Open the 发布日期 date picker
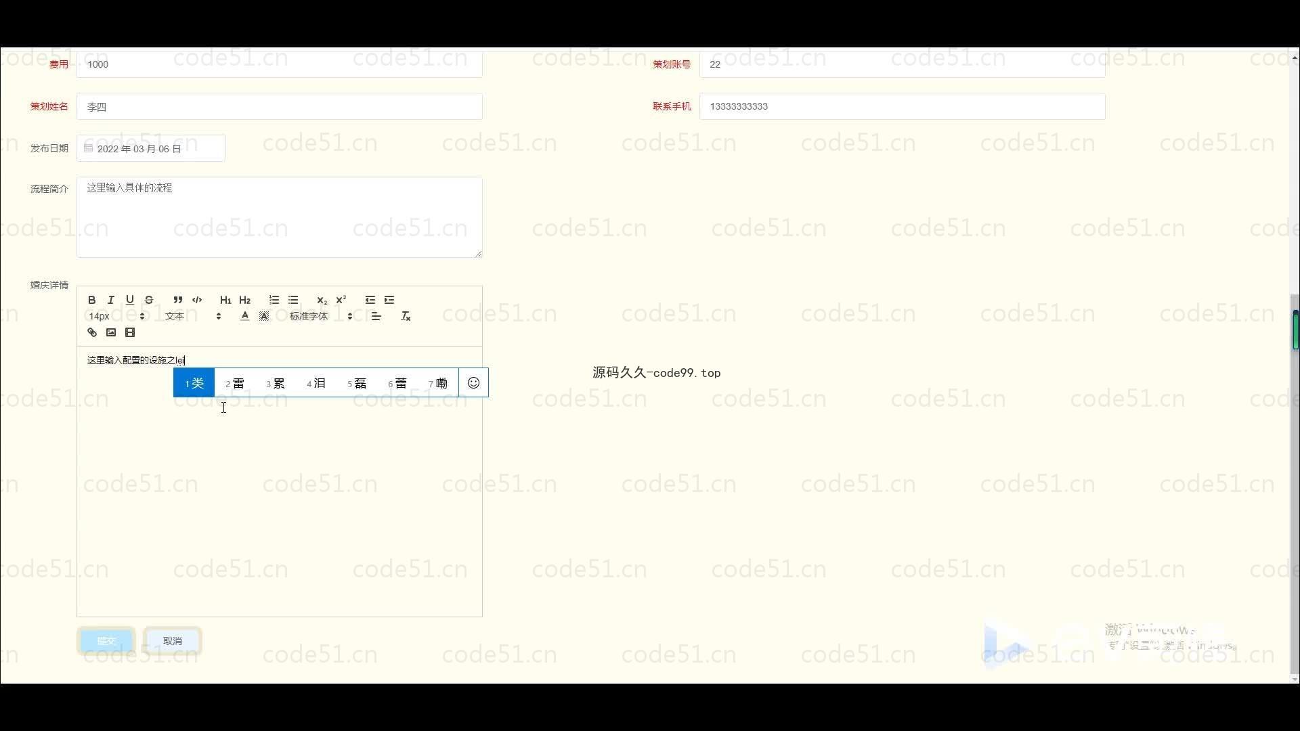1300x731 pixels. pyautogui.click(x=151, y=148)
